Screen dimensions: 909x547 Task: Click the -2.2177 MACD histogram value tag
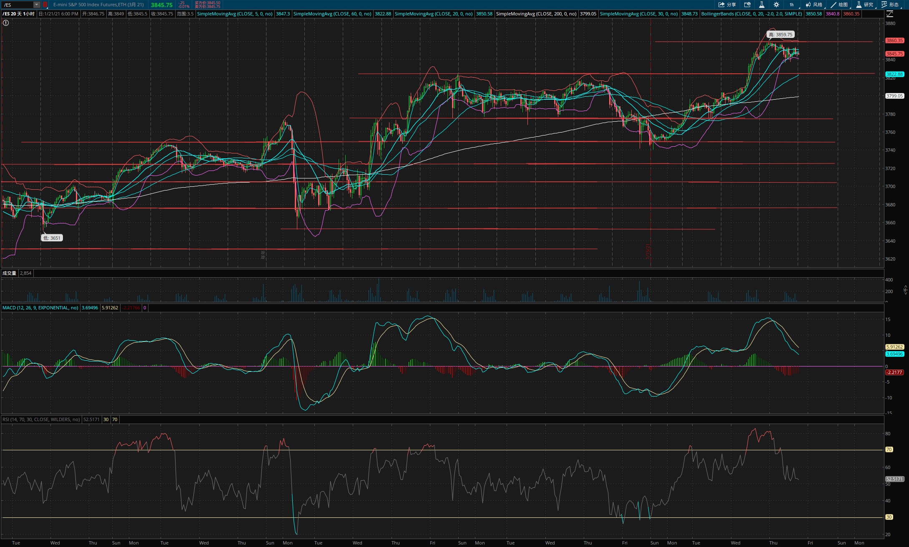pyautogui.click(x=894, y=372)
